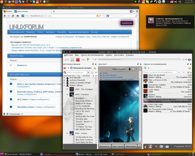Reload the page in Firefox
This screenshot has width=195, height=156.
(x=13, y=16)
